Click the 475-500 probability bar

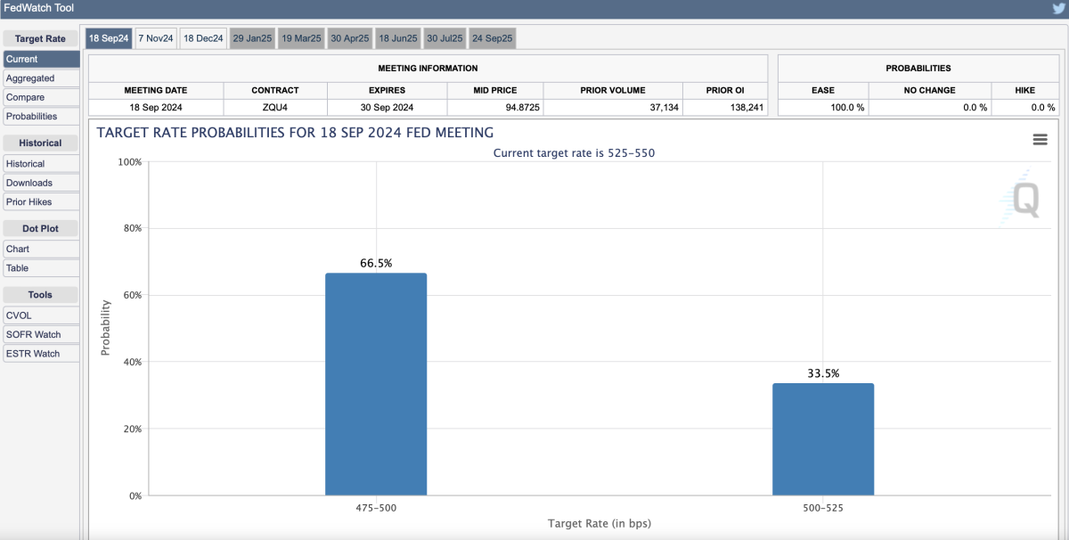click(x=376, y=384)
